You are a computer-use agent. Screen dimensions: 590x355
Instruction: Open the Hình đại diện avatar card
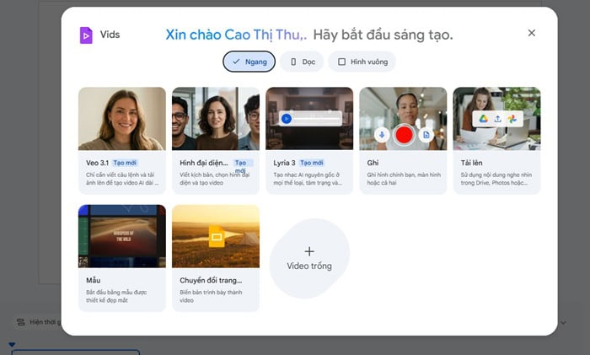point(215,140)
